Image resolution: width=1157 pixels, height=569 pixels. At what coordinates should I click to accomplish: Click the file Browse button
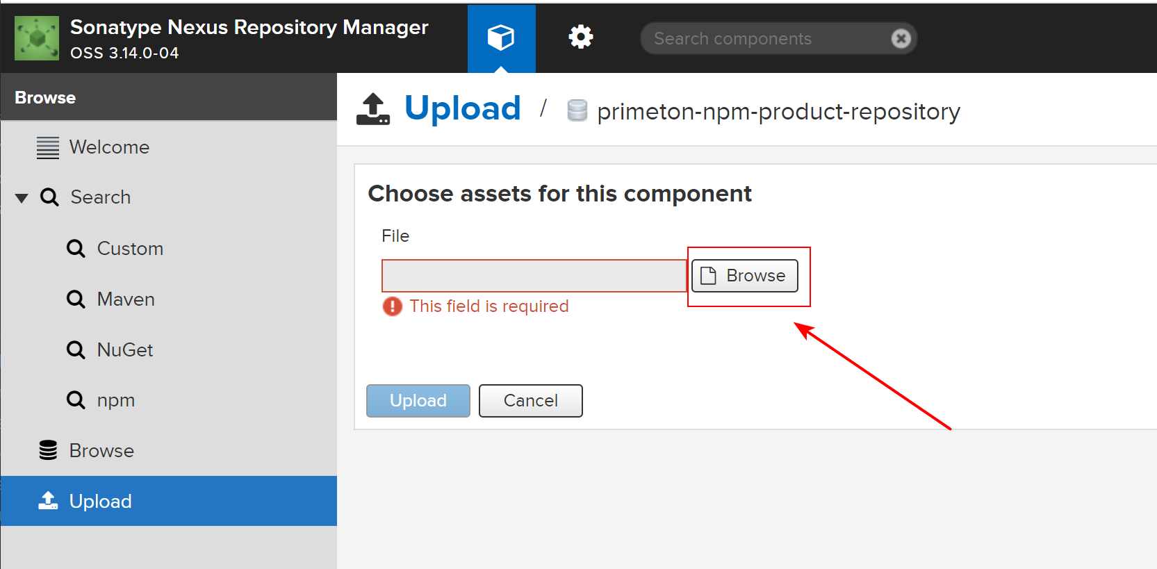[x=745, y=276]
